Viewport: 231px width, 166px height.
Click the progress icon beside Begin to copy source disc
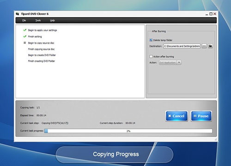[x=24, y=43]
